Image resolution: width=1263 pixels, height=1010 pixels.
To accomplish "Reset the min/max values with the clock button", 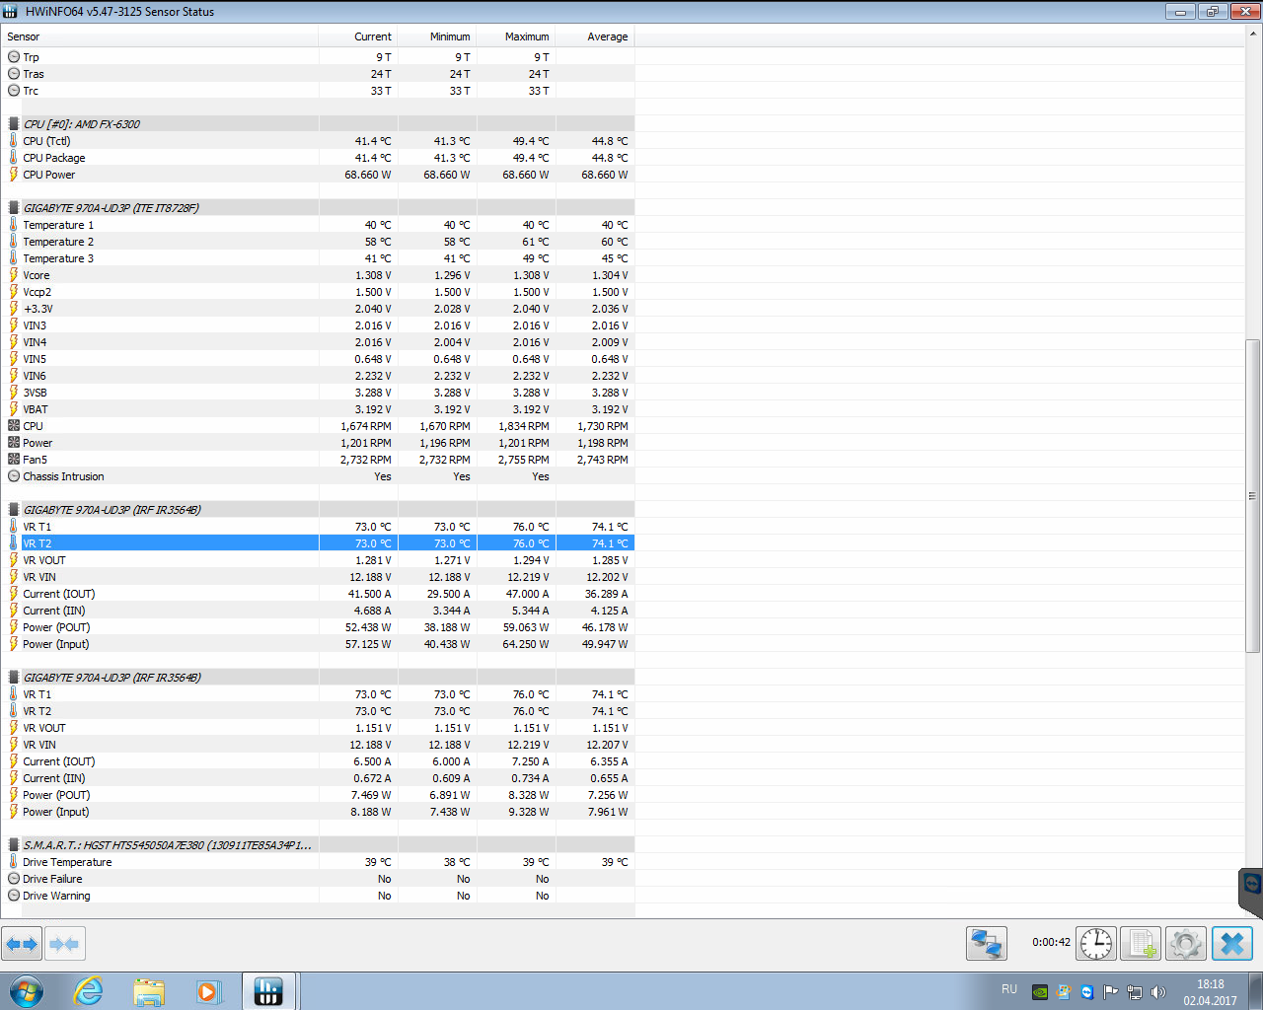I will (x=1096, y=944).
